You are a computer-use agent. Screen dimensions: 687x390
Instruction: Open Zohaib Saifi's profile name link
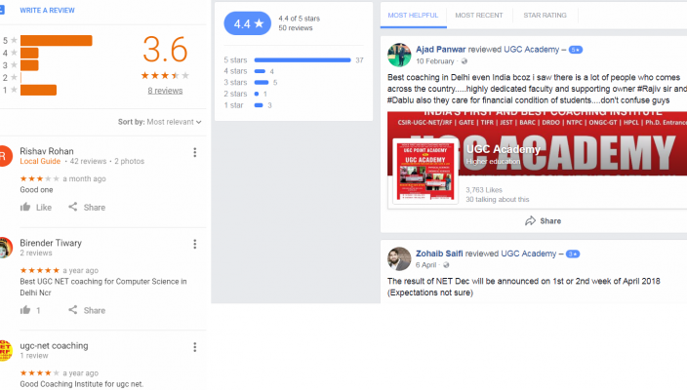[439, 253]
